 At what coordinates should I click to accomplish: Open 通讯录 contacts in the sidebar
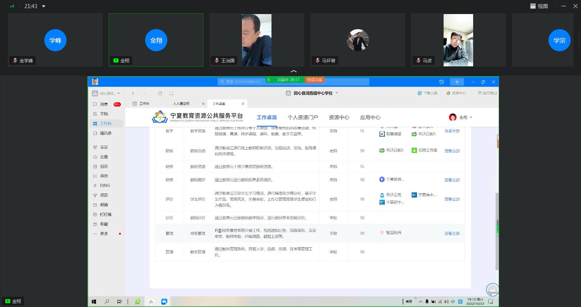point(105,133)
